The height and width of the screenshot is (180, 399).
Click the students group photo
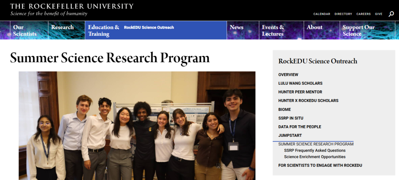(137, 126)
